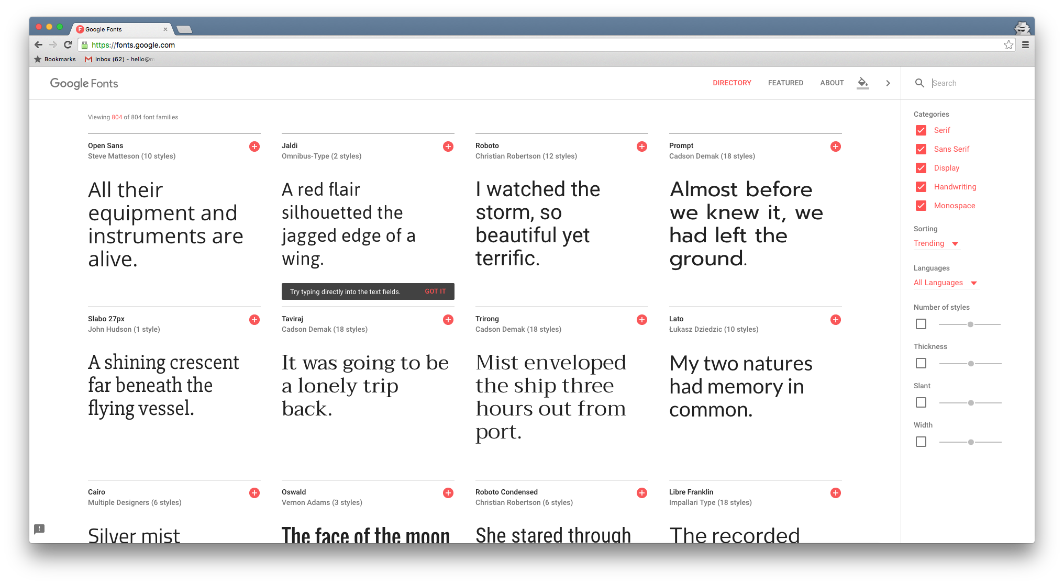Reload the page with refresh icon

68,44
